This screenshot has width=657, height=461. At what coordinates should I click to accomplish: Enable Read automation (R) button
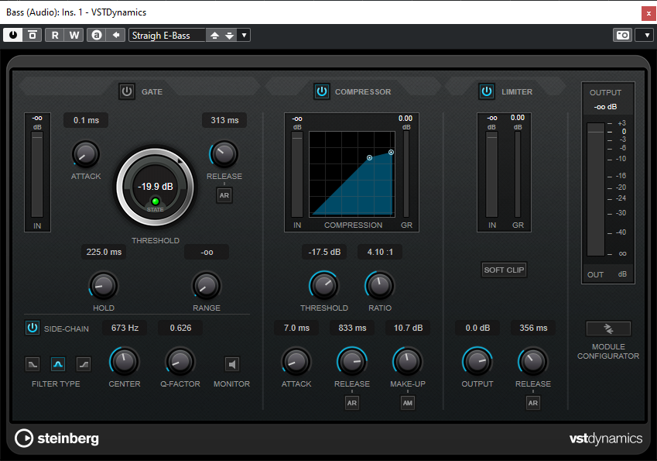point(55,35)
